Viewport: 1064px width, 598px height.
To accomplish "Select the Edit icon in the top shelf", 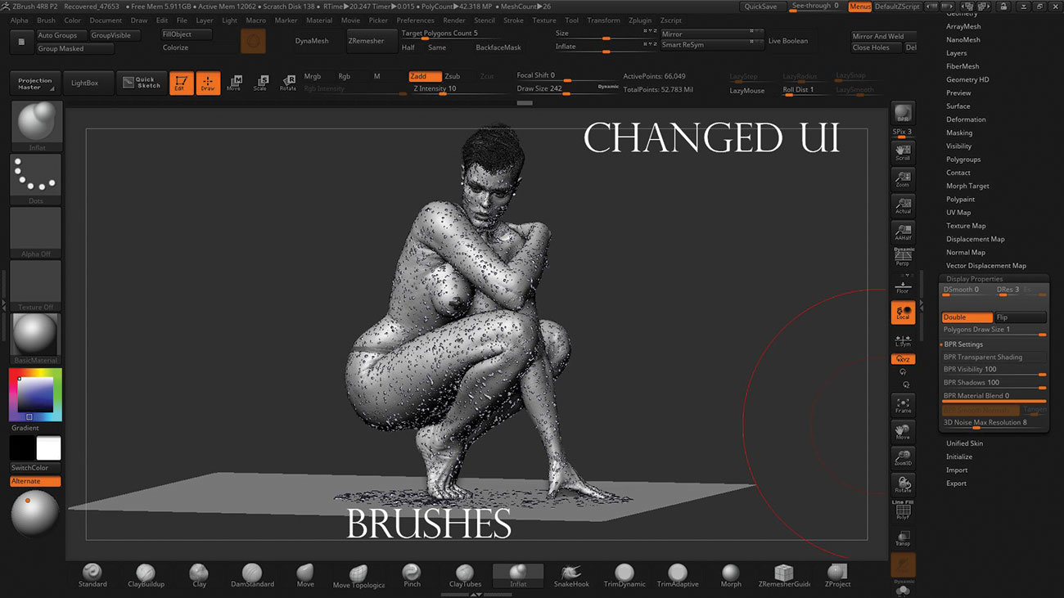I will tap(181, 82).
